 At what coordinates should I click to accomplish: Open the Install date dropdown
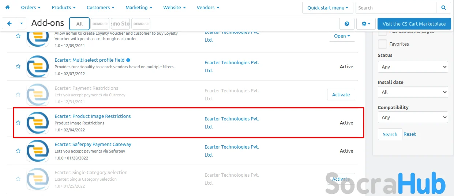[x=412, y=92]
